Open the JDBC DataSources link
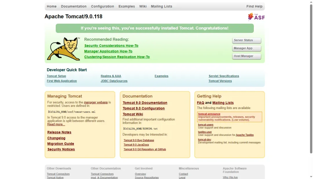Image resolution: width=313 pixels, height=179 pixels. tap(114, 81)
